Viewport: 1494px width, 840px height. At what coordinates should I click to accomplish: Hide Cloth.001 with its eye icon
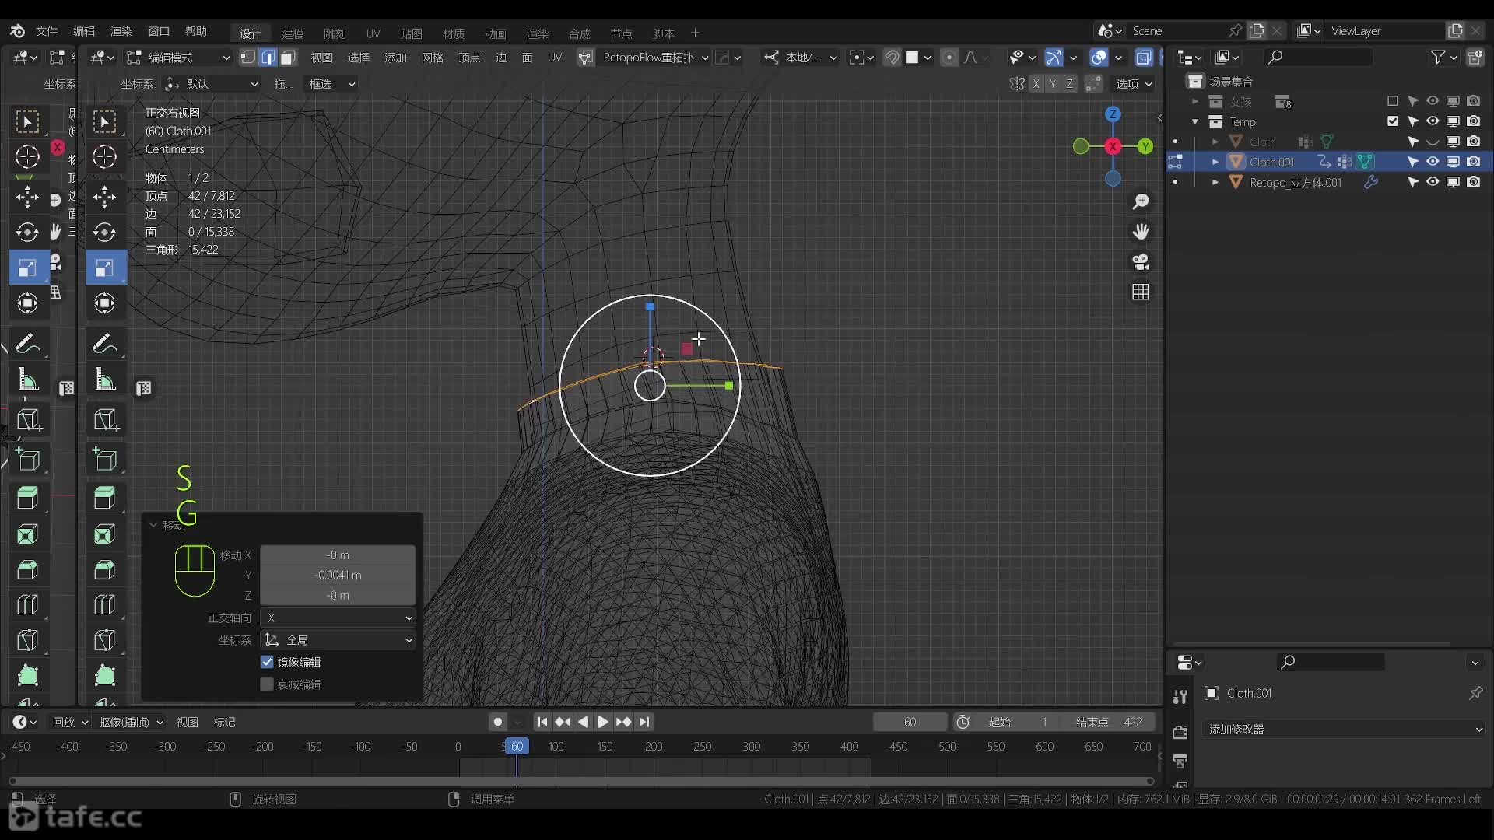[1433, 162]
